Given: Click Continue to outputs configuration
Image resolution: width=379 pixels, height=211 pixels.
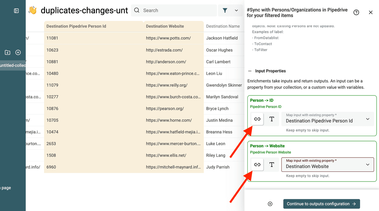Looking at the screenshot, I should [321, 204].
